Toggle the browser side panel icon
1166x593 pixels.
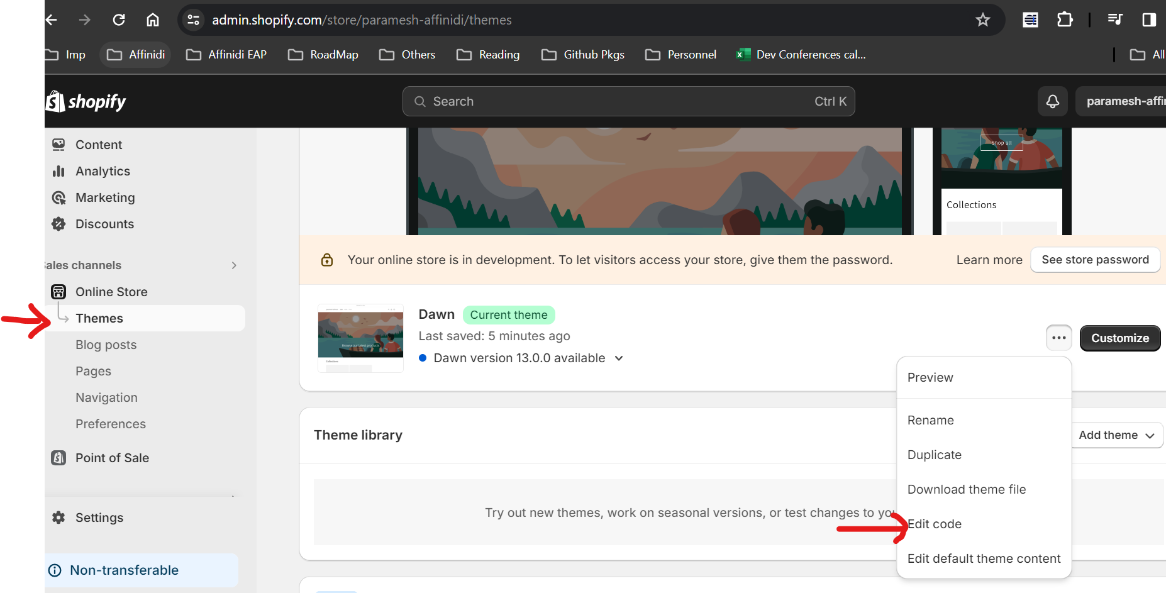point(1149,20)
